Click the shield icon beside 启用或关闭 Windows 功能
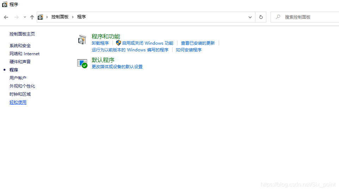This screenshot has height=191, width=339. 118,43
